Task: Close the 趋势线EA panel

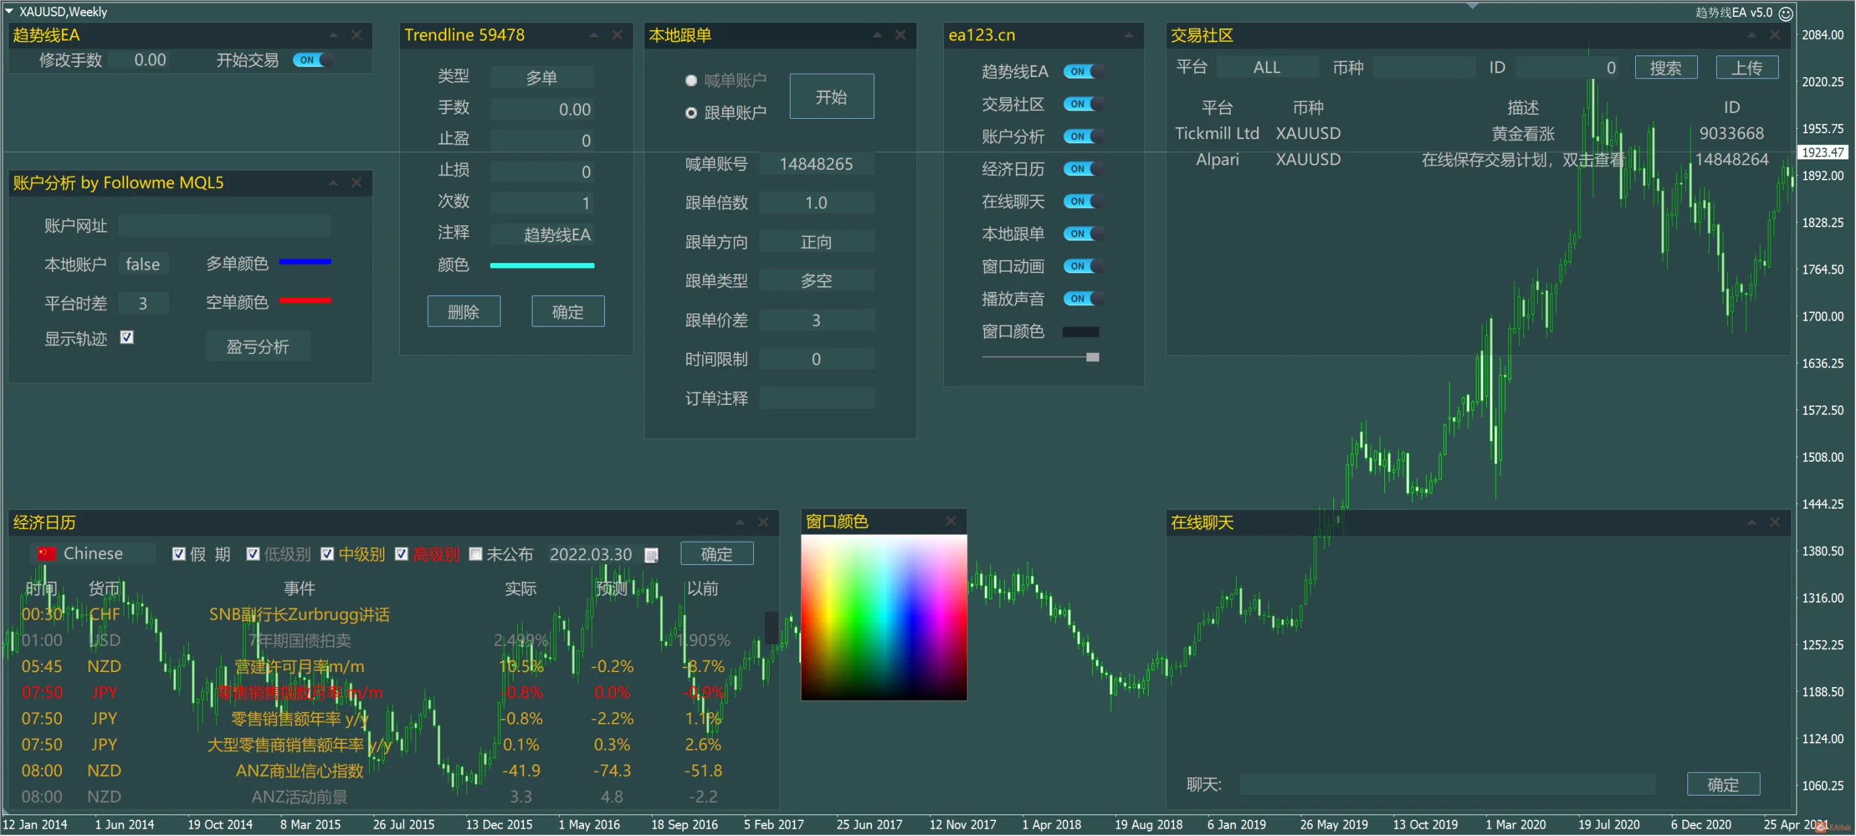Action: point(356,35)
